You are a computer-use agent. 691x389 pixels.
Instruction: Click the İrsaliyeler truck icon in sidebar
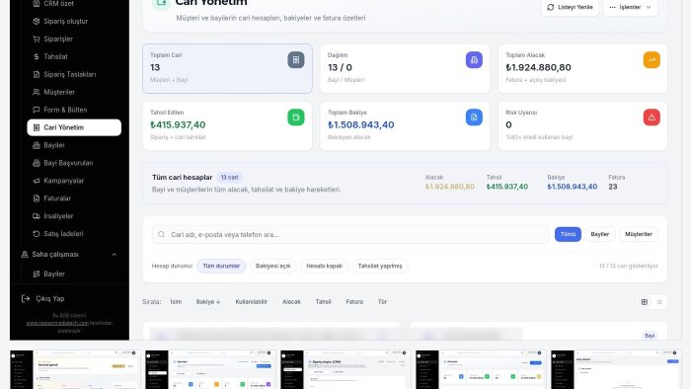(x=37, y=216)
